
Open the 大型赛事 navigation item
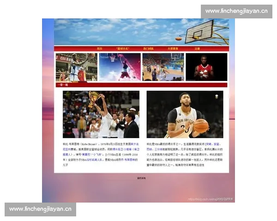point(173,48)
